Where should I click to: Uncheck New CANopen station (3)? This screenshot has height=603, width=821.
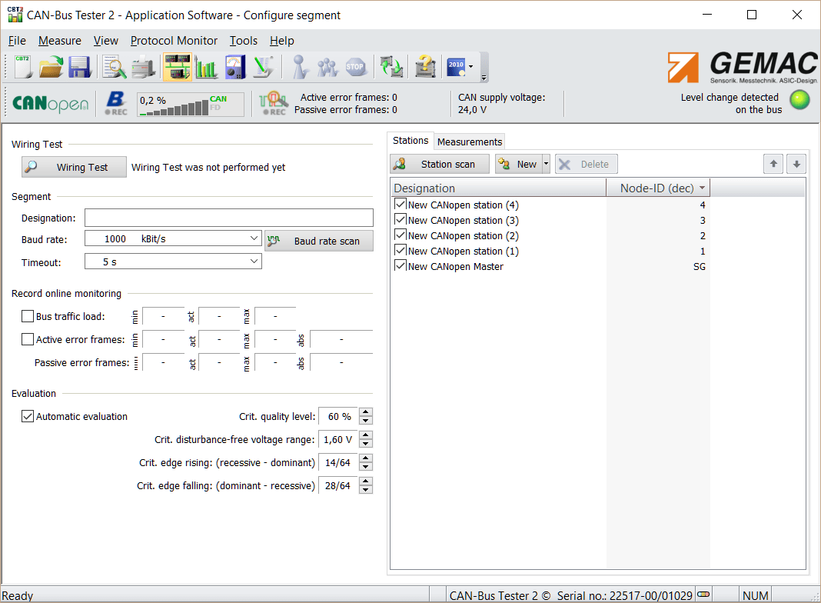pos(400,220)
